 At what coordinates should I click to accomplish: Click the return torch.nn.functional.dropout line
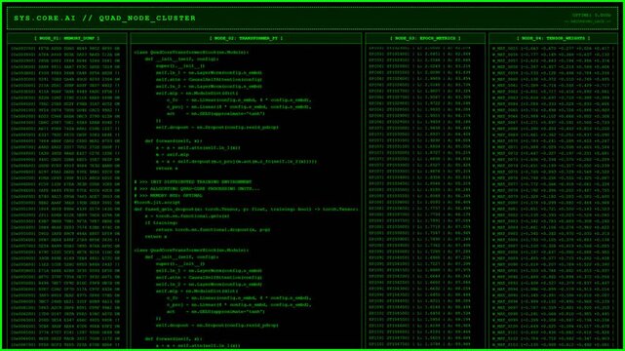point(213,229)
